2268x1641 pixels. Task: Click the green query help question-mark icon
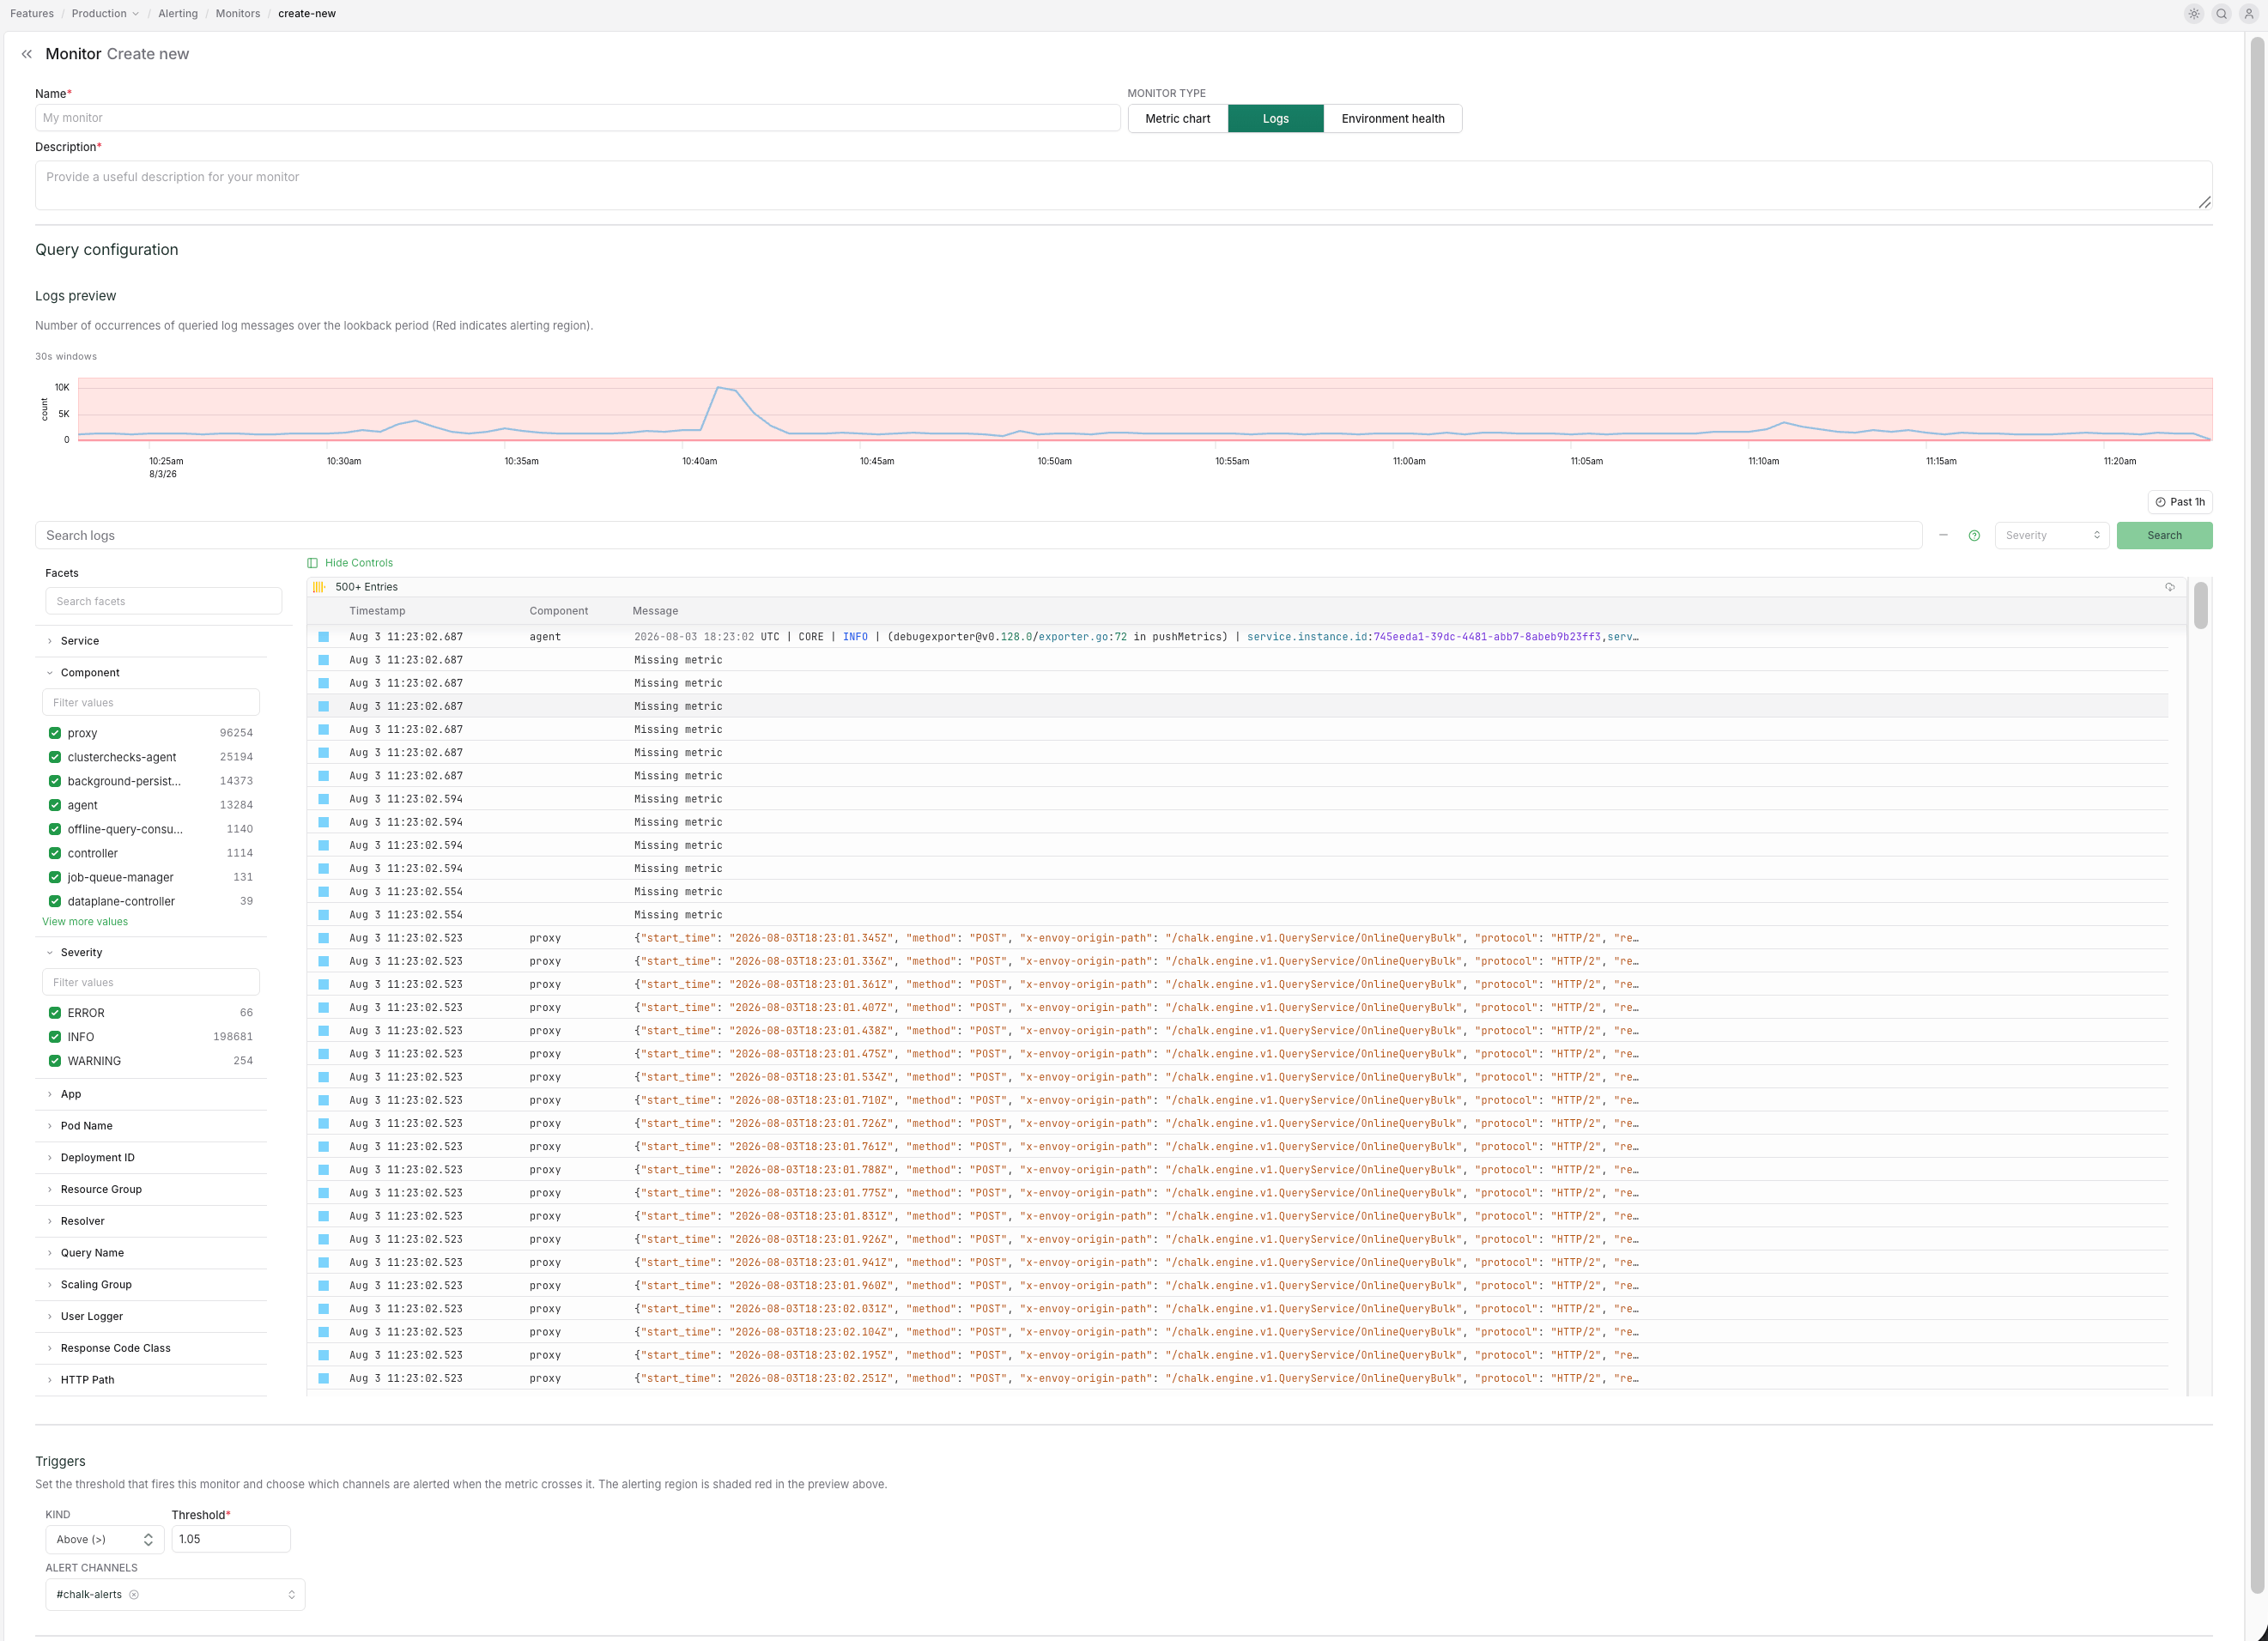[x=1974, y=536]
